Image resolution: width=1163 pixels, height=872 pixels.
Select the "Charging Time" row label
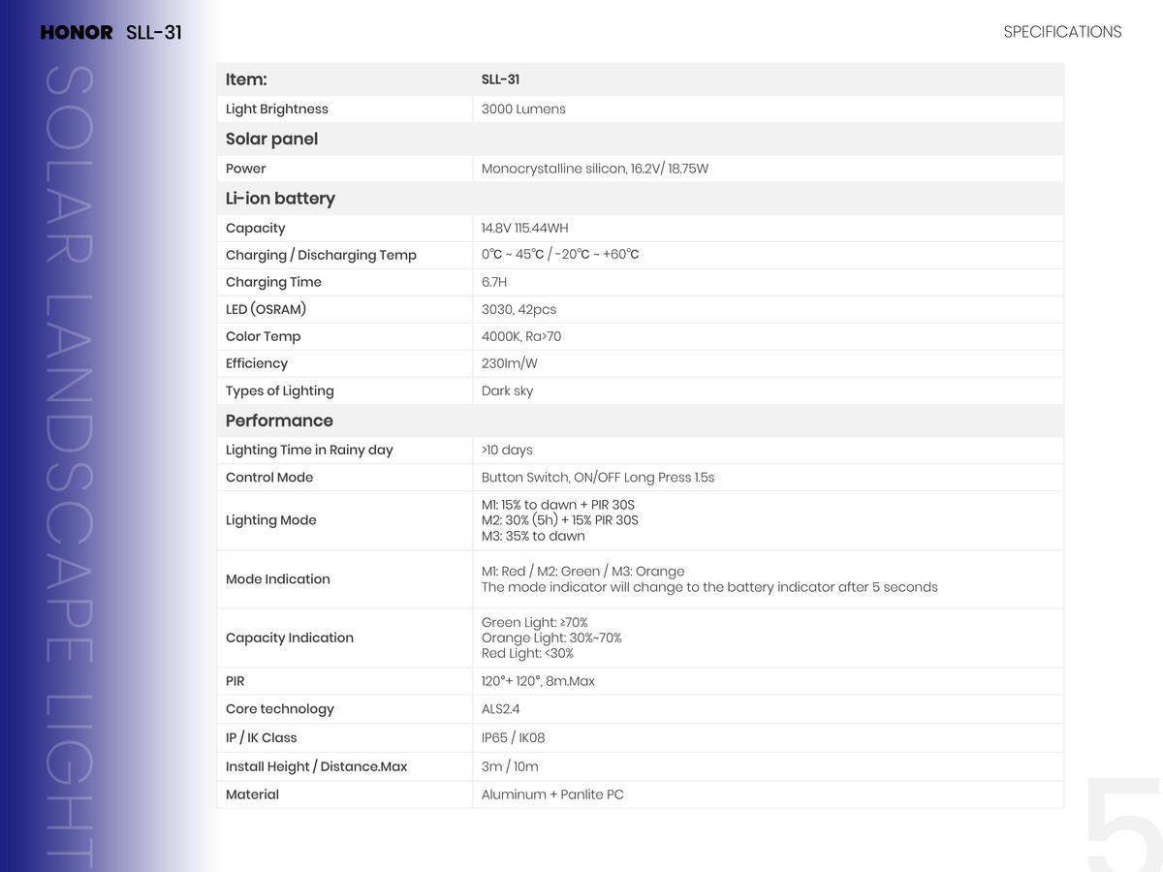click(273, 283)
